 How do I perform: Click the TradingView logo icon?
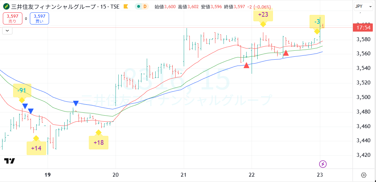(x=10, y=161)
